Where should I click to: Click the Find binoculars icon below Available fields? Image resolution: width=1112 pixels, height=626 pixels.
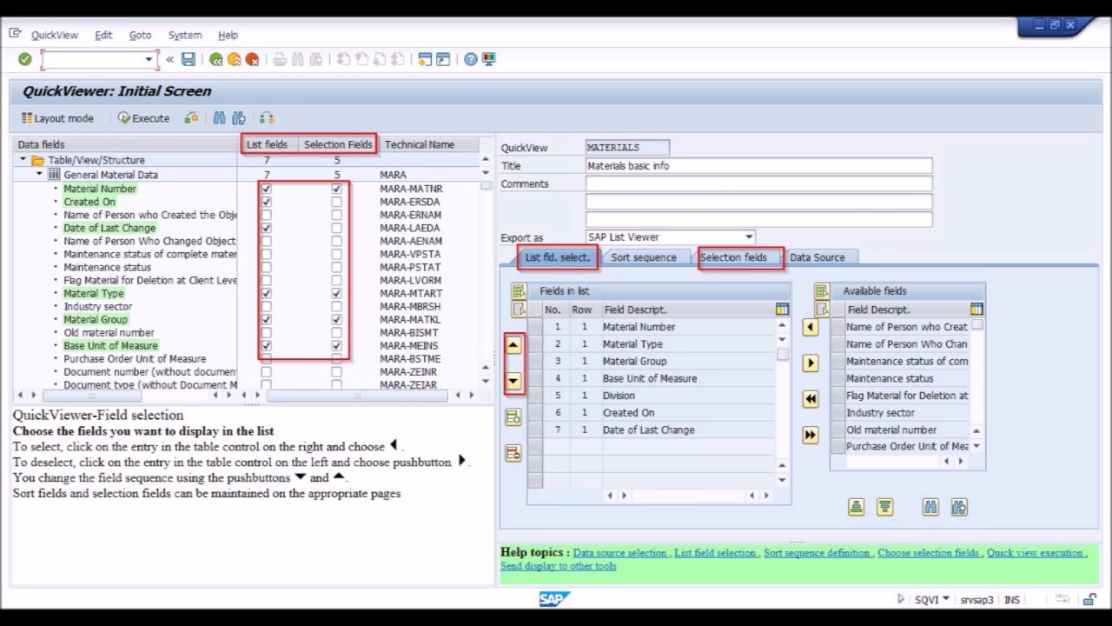click(930, 507)
